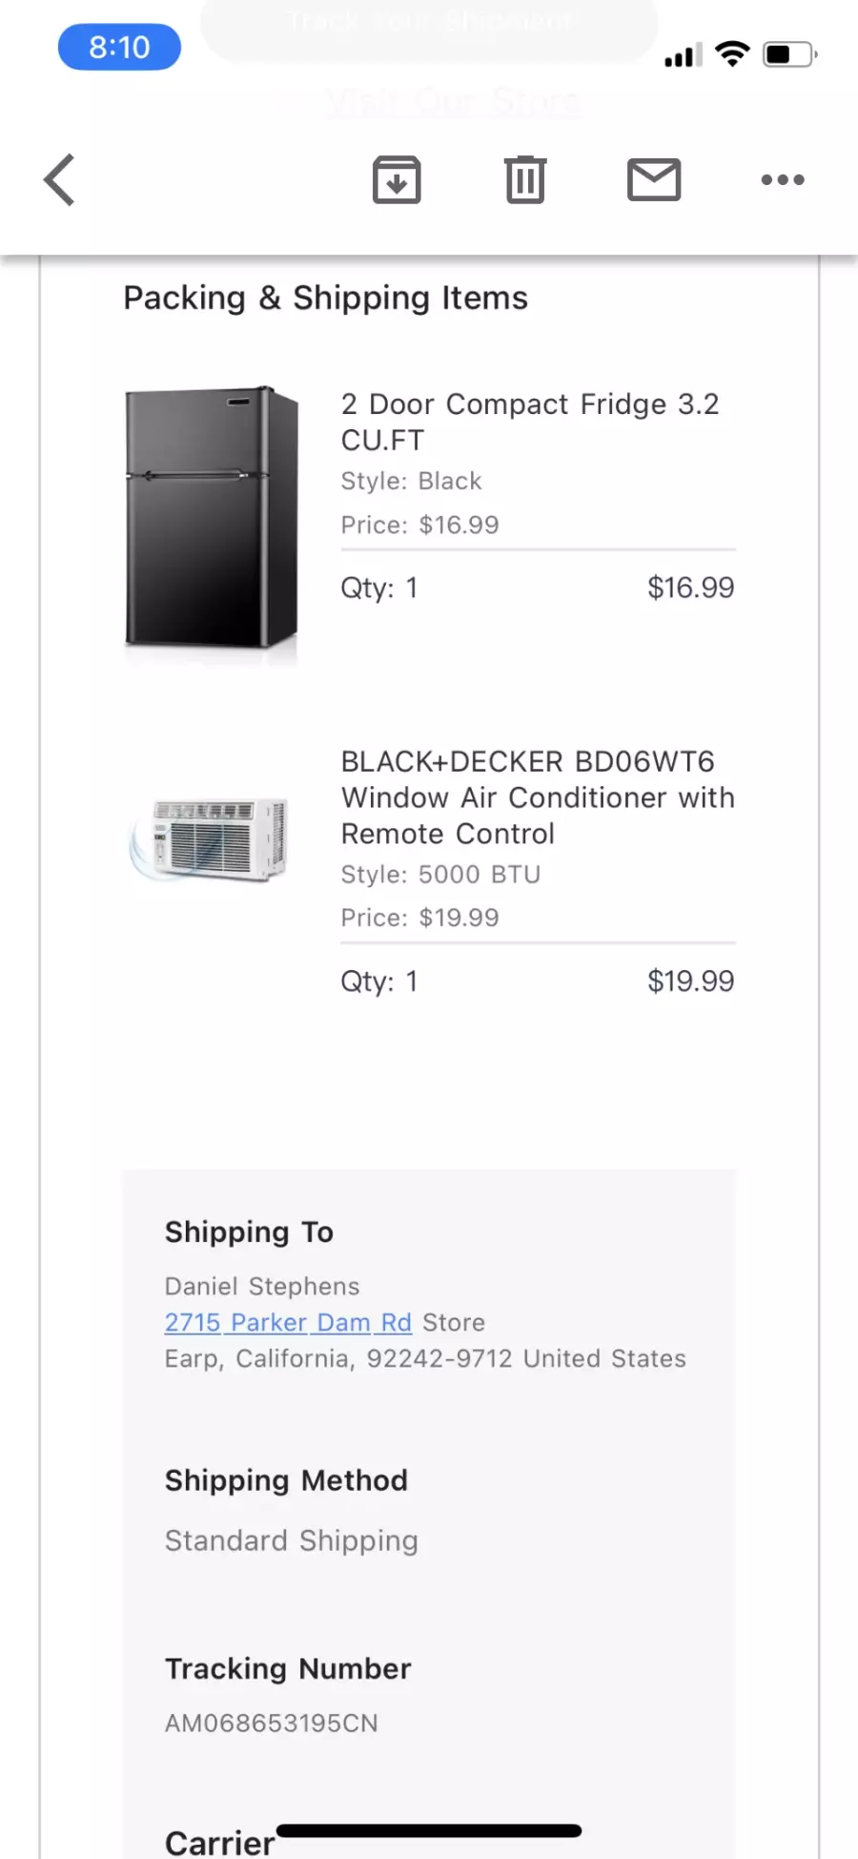Tap the cellular signal bars icon
The image size is (858, 1859).
pyautogui.click(x=683, y=55)
